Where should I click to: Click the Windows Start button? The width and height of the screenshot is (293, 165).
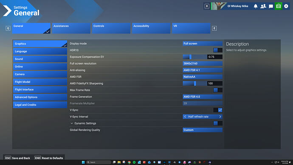(83, 162)
